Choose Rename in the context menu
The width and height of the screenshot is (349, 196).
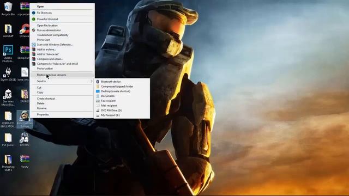click(x=62, y=108)
